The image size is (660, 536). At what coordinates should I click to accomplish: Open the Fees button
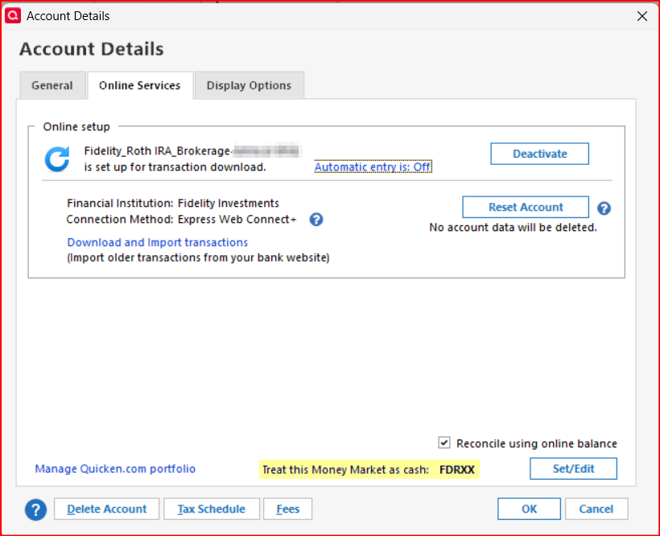(288, 509)
